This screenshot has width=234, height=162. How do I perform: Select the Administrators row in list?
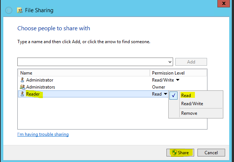coord(85,87)
